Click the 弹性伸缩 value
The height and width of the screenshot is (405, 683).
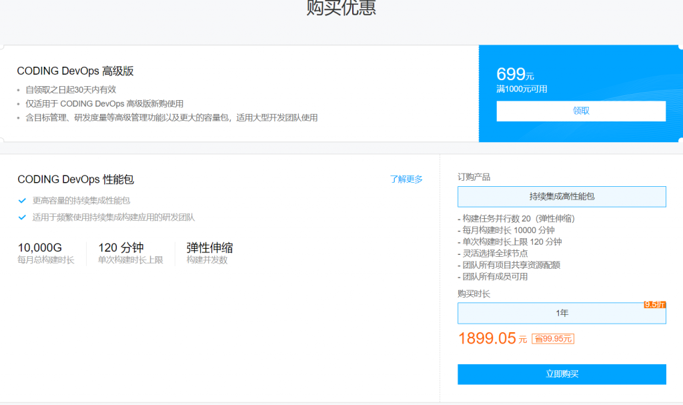[209, 248]
